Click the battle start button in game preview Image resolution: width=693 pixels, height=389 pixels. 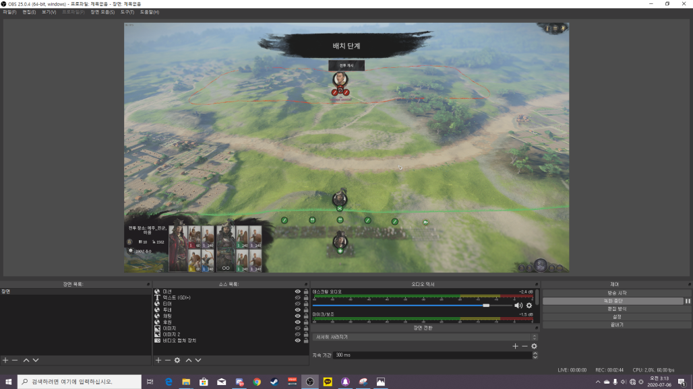pos(346,65)
